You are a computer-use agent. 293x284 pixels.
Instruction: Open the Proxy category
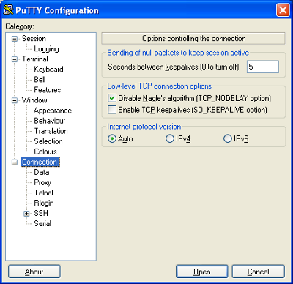[42, 183]
